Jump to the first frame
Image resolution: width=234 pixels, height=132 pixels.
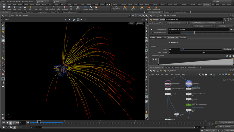coord(4,123)
